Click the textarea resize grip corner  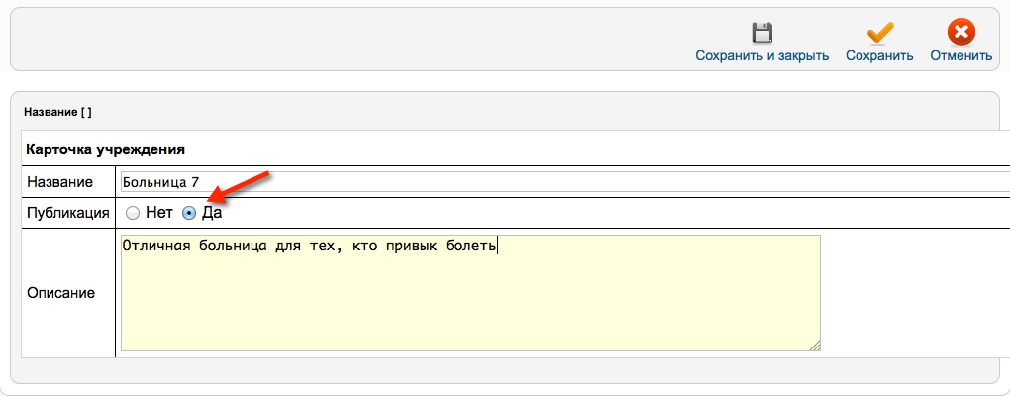click(x=815, y=346)
